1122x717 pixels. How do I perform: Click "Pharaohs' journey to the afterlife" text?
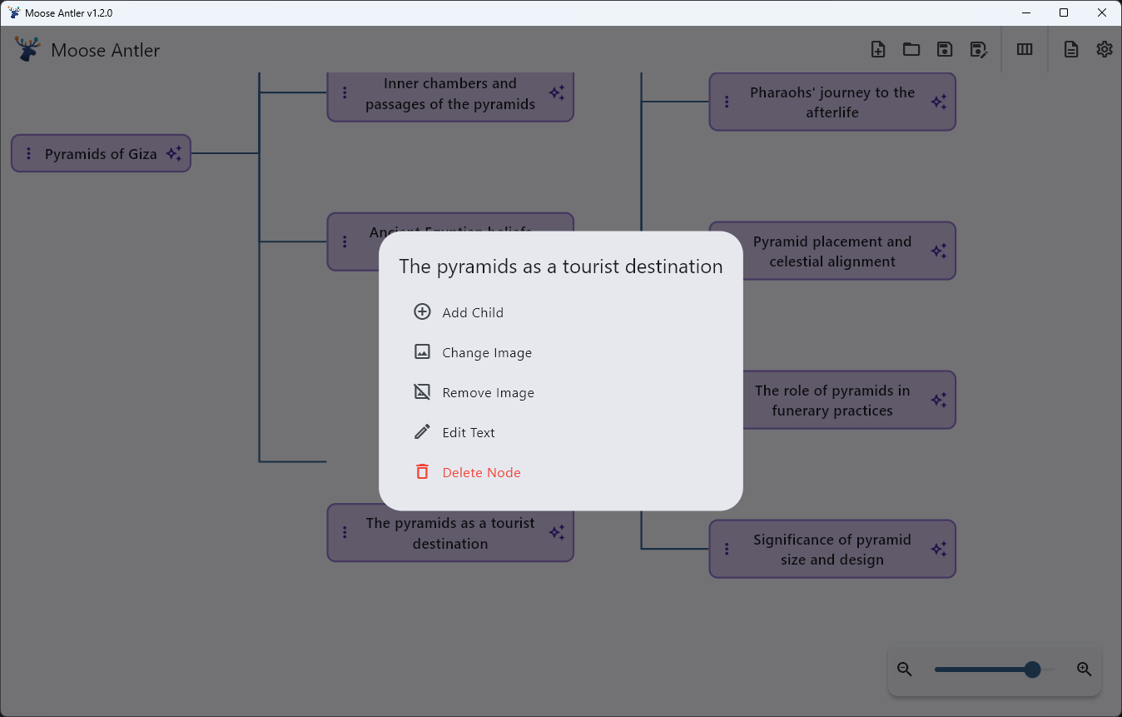point(832,102)
